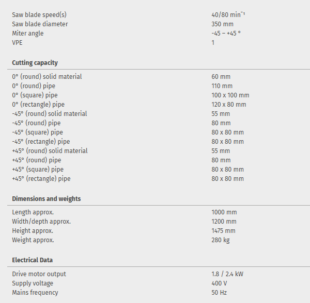
Task: Select the +45° (rectangle) pipe label
Action: 41,179
